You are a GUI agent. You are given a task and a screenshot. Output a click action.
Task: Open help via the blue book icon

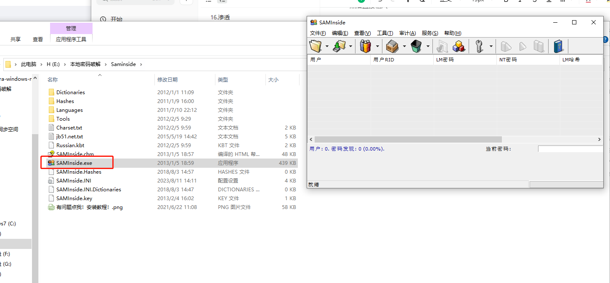point(559,46)
